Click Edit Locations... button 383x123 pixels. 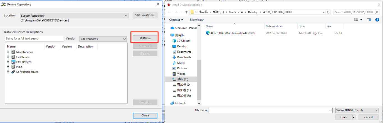(145, 15)
